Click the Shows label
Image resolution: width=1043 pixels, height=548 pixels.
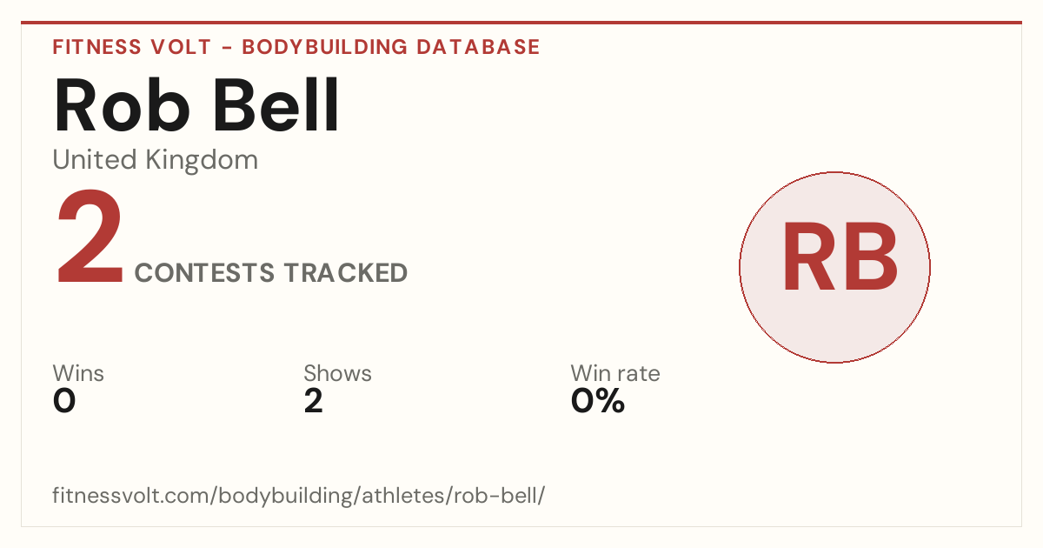coord(337,373)
